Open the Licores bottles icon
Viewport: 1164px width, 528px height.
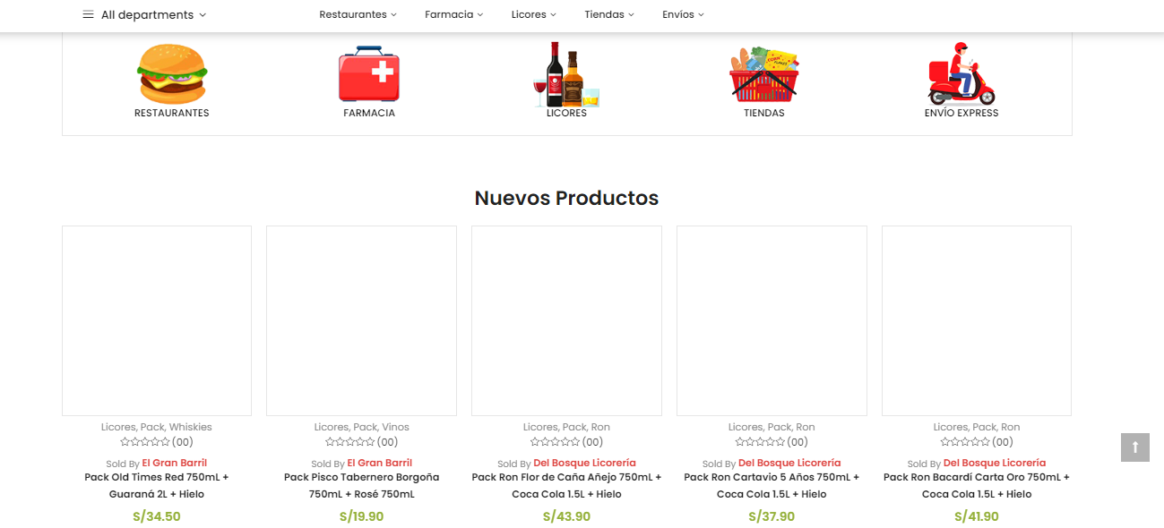(566, 74)
